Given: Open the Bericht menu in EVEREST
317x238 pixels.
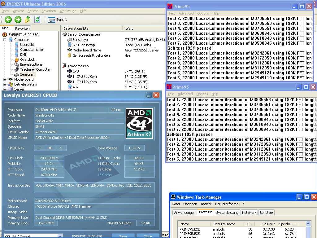Looking at the screenshot, I should [x=33, y=11].
